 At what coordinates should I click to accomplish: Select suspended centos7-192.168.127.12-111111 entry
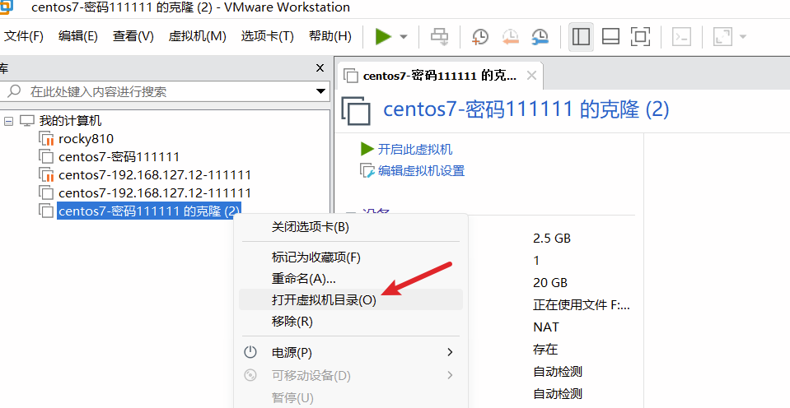[x=155, y=175]
